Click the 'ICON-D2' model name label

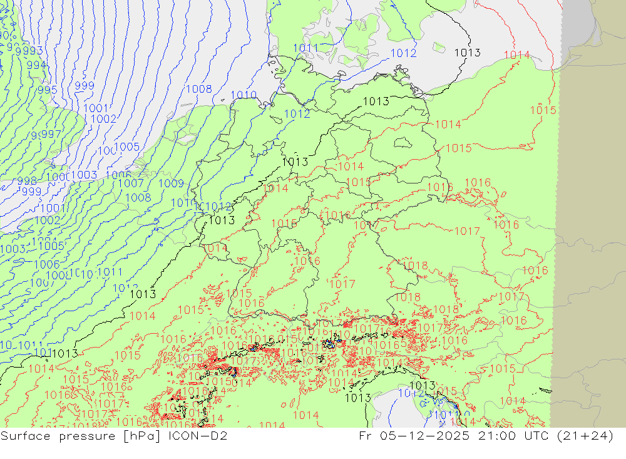[x=198, y=435]
